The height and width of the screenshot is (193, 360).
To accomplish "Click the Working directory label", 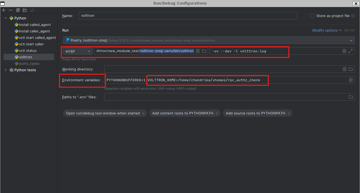I will [x=78, y=69].
